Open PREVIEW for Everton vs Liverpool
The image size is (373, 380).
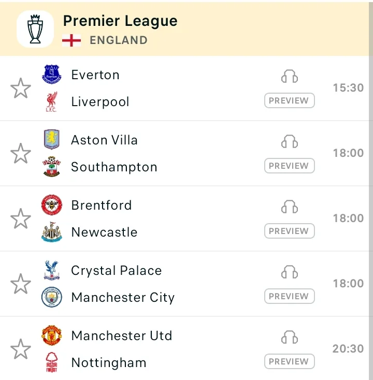pos(289,100)
